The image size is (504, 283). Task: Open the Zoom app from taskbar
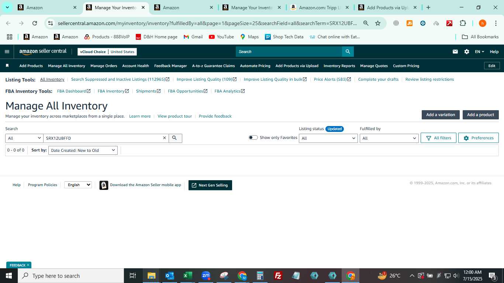coord(206,276)
